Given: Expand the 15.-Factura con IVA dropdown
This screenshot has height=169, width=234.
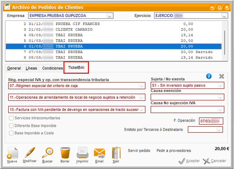Looking at the screenshot, I should (142, 110).
